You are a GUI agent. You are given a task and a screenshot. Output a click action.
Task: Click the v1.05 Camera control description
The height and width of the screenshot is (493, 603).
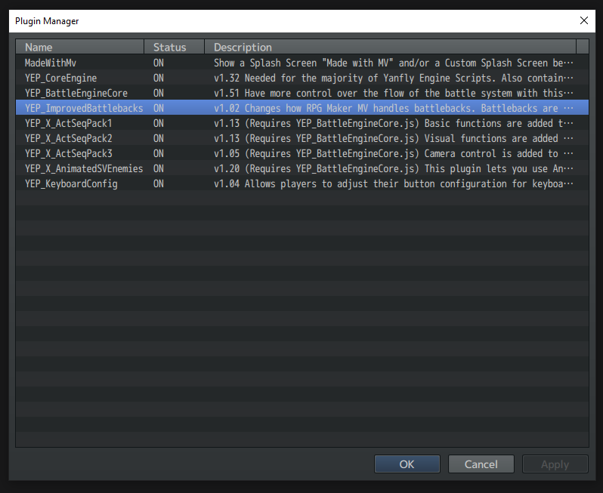point(394,153)
